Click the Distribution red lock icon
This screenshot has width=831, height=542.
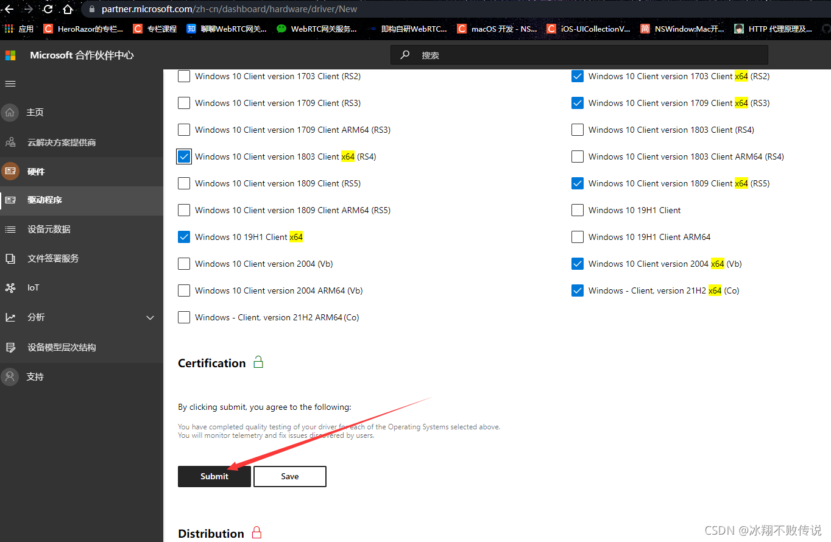(256, 533)
